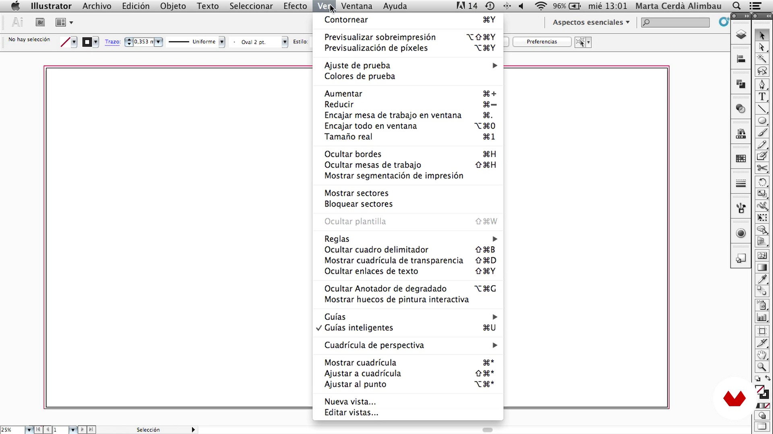The height and width of the screenshot is (434, 773).
Task: Enable Ajustar a cuadrícula
Action: pyautogui.click(x=408, y=373)
